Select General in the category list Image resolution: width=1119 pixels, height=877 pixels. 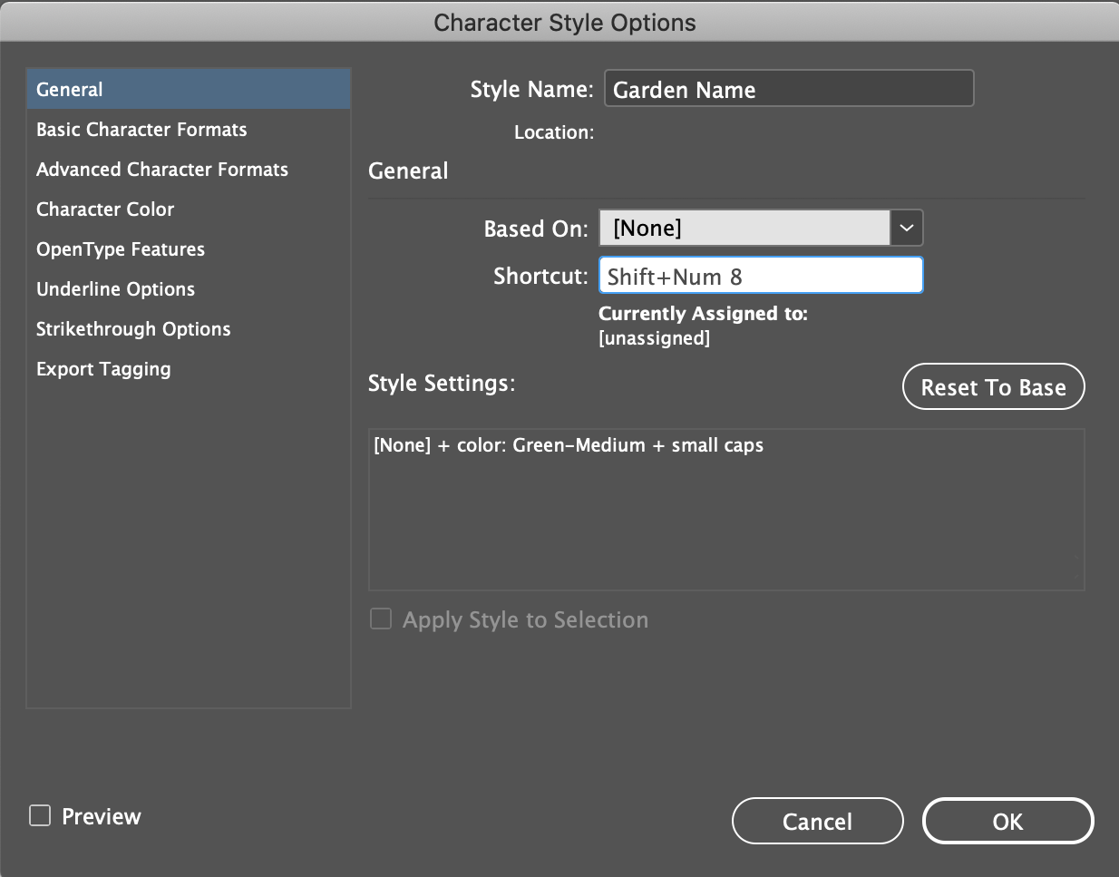189,90
